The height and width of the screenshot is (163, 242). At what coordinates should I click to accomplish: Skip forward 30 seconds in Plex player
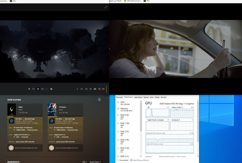(x=43, y=89)
